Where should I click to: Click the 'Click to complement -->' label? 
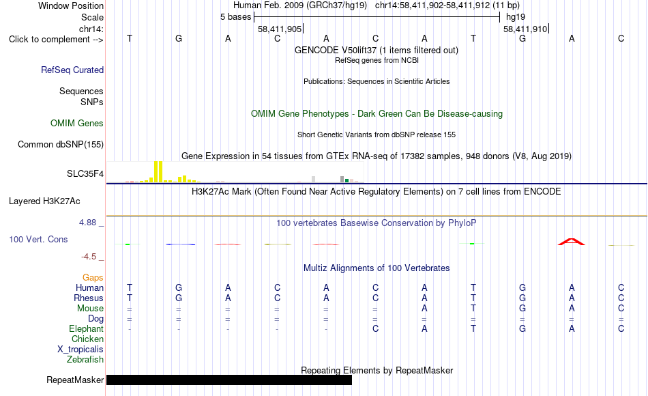[x=56, y=40]
